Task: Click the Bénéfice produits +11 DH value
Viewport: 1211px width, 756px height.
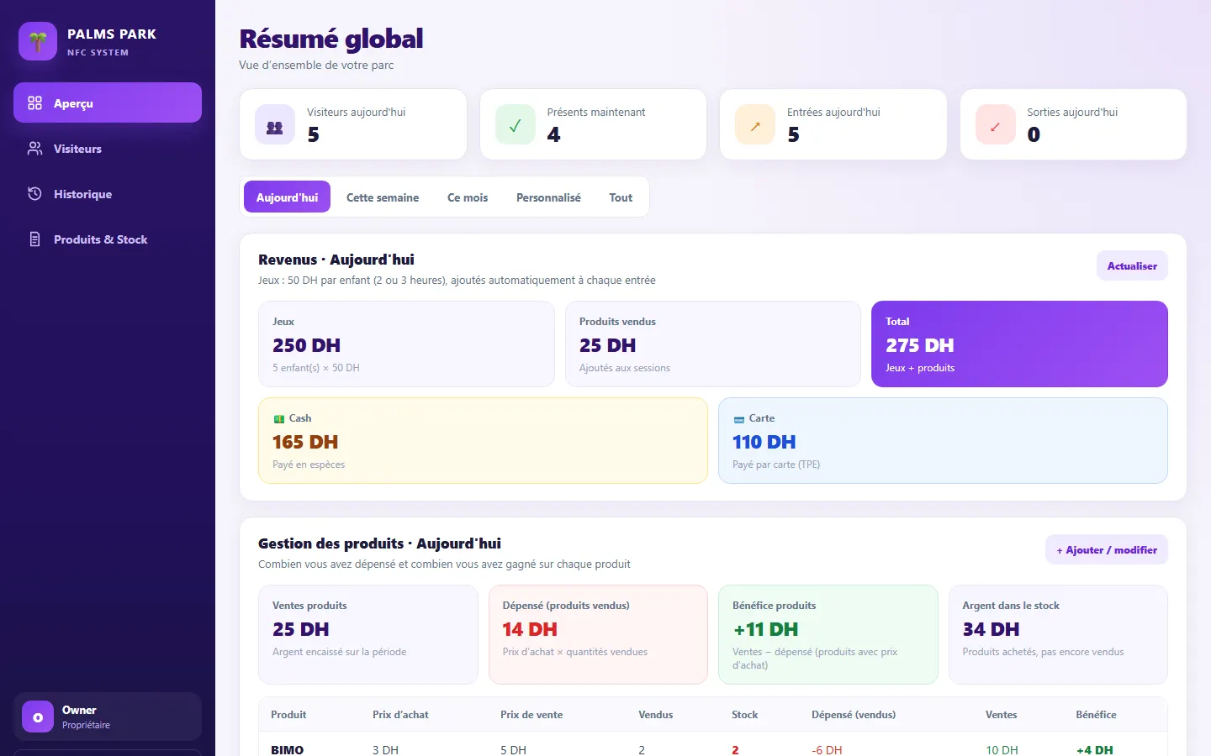Action: [x=765, y=629]
